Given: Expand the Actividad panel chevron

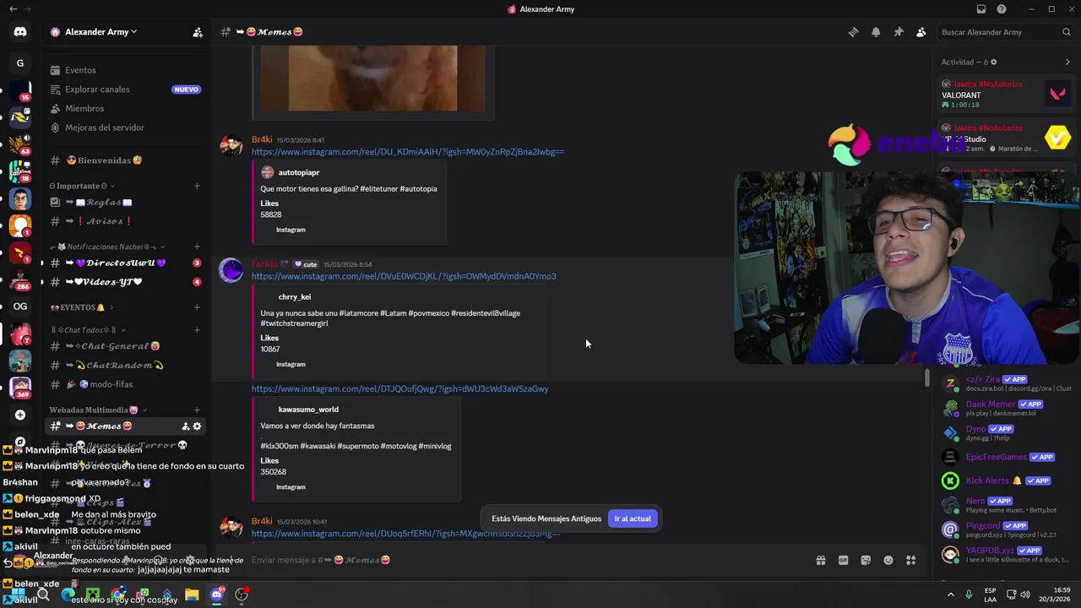Looking at the screenshot, I should coord(1067,62).
